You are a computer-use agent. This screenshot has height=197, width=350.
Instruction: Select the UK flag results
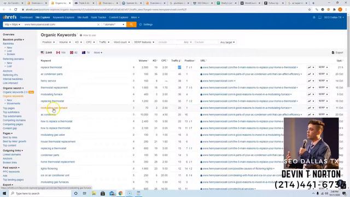(x=74, y=53)
